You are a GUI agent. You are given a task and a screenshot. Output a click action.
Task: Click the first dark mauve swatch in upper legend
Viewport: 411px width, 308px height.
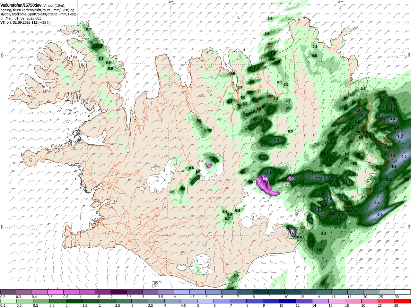(8, 292)
